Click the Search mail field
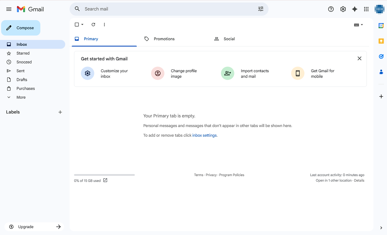The image size is (387, 235). tap(169, 9)
